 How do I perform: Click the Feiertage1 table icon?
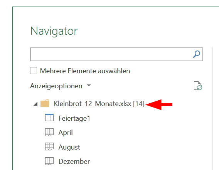pos(49,118)
